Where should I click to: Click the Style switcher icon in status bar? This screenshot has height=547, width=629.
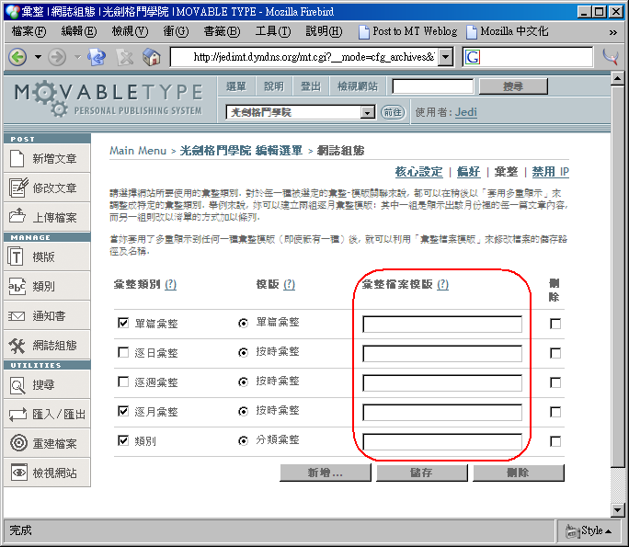tap(572, 531)
